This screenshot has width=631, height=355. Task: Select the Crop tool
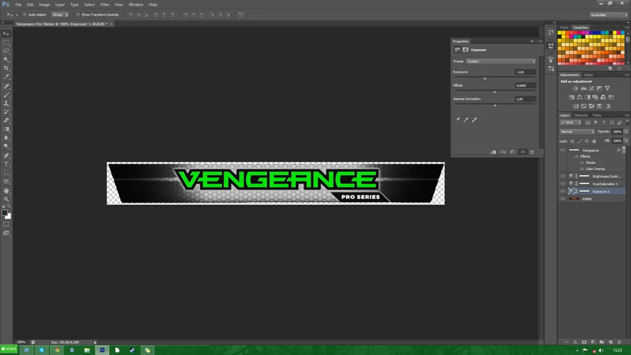point(6,68)
